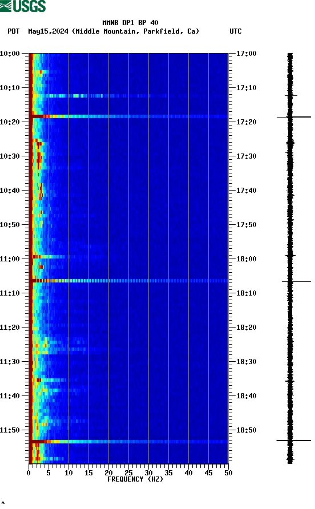Click the 30 Hz frequency tick label
Viewport: 315px width, 509px height.
click(x=148, y=473)
